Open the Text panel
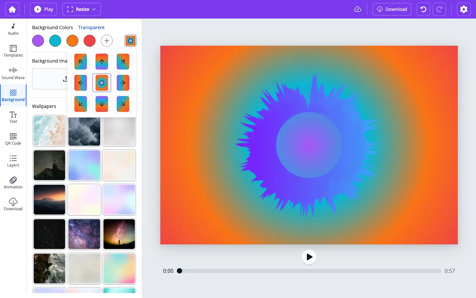 [13, 117]
